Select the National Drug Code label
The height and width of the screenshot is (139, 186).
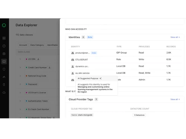pos(37,76)
